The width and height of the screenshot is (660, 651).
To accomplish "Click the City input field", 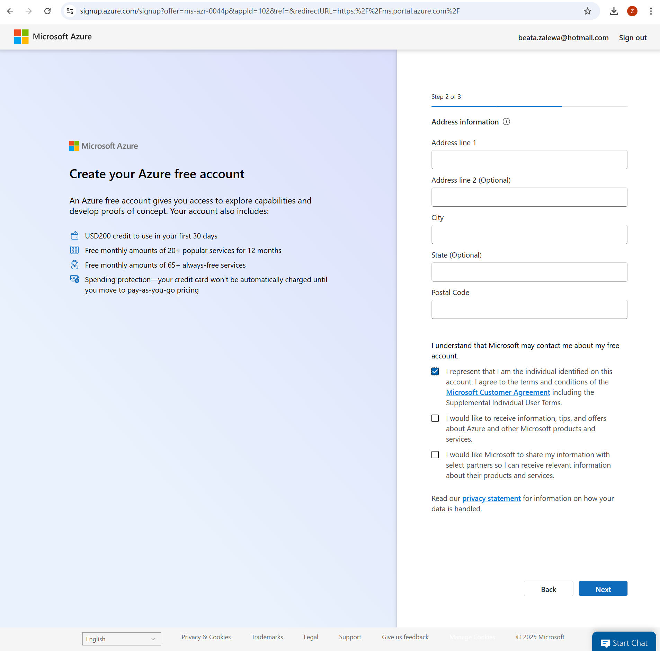I will pos(529,234).
